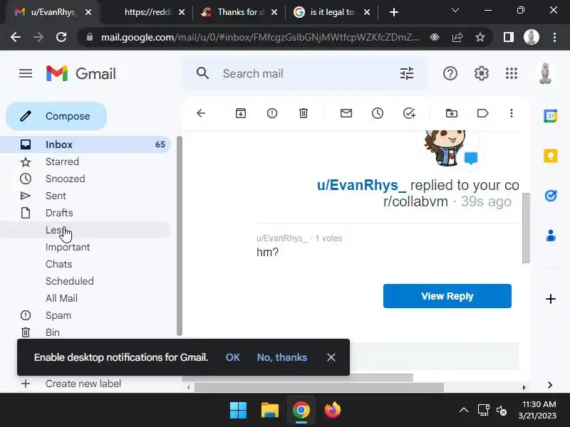
Task: Click the browser back button
Action: (x=15, y=37)
